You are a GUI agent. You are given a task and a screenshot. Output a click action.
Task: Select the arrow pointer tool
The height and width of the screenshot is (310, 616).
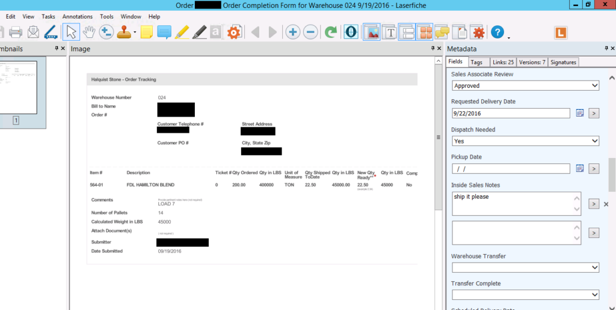(x=71, y=32)
